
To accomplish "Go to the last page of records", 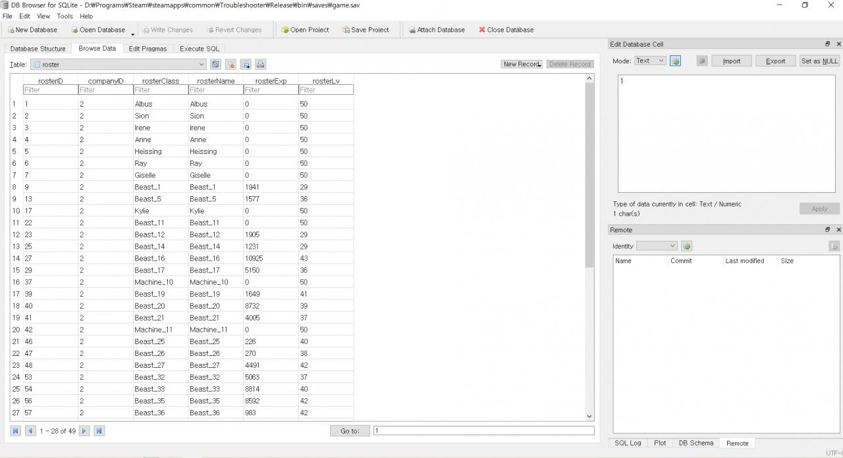I will 99,431.
